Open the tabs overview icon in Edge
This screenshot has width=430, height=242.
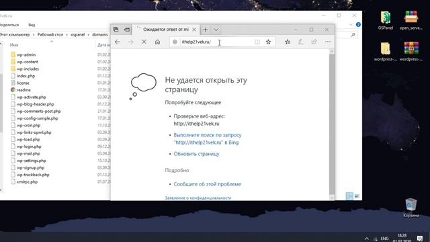click(x=116, y=30)
